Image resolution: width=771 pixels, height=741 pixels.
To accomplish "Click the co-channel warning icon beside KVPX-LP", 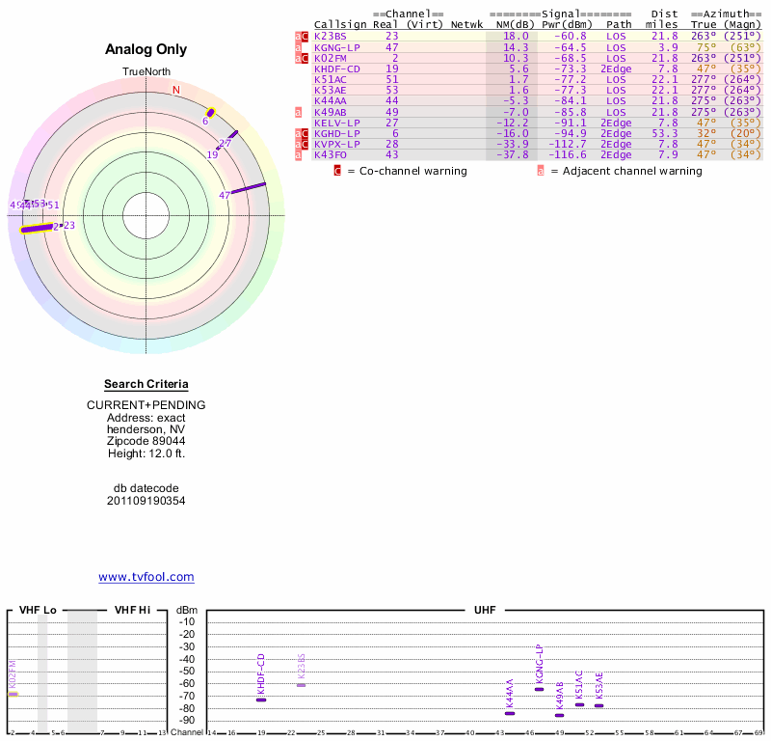I will pos(306,144).
